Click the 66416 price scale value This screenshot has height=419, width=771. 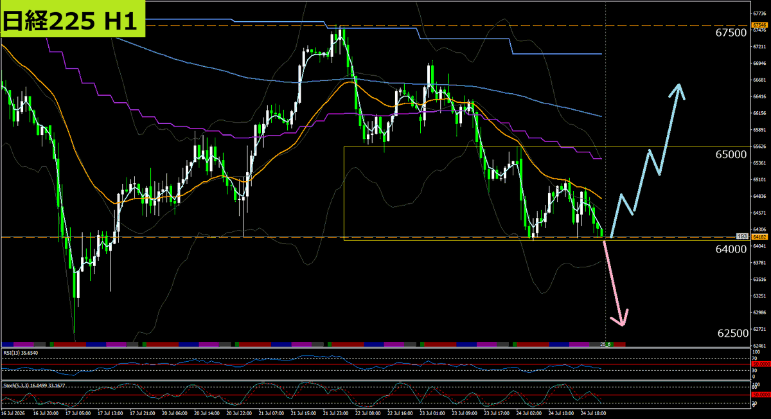click(x=759, y=96)
